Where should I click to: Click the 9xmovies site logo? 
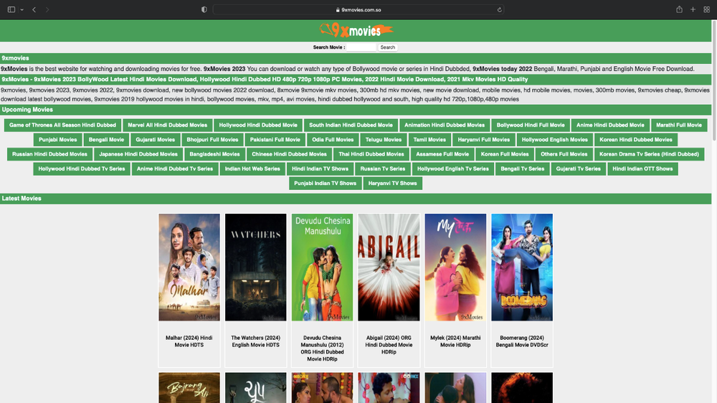click(356, 30)
